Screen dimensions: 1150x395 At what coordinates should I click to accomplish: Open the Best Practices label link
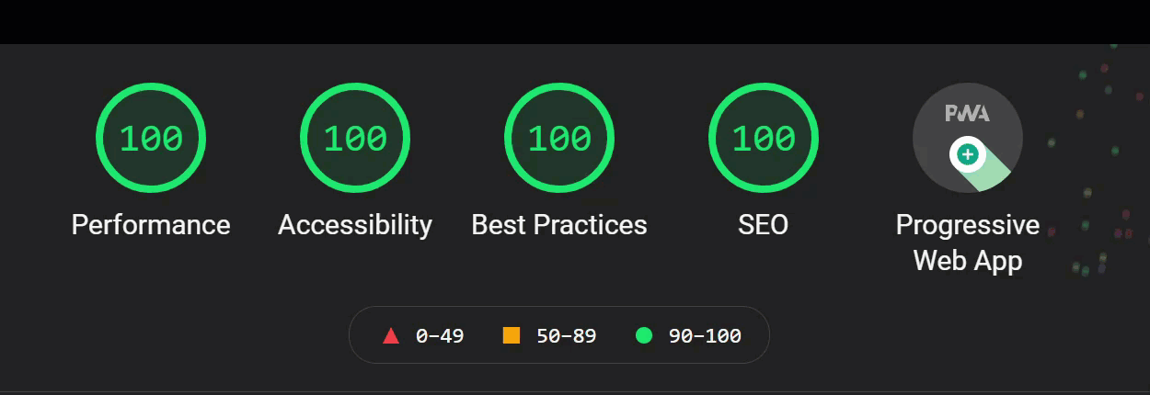(x=559, y=225)
